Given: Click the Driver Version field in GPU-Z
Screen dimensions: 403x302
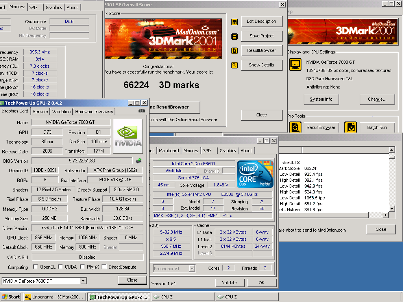Looking at the screenshot, I should (87, 228).
